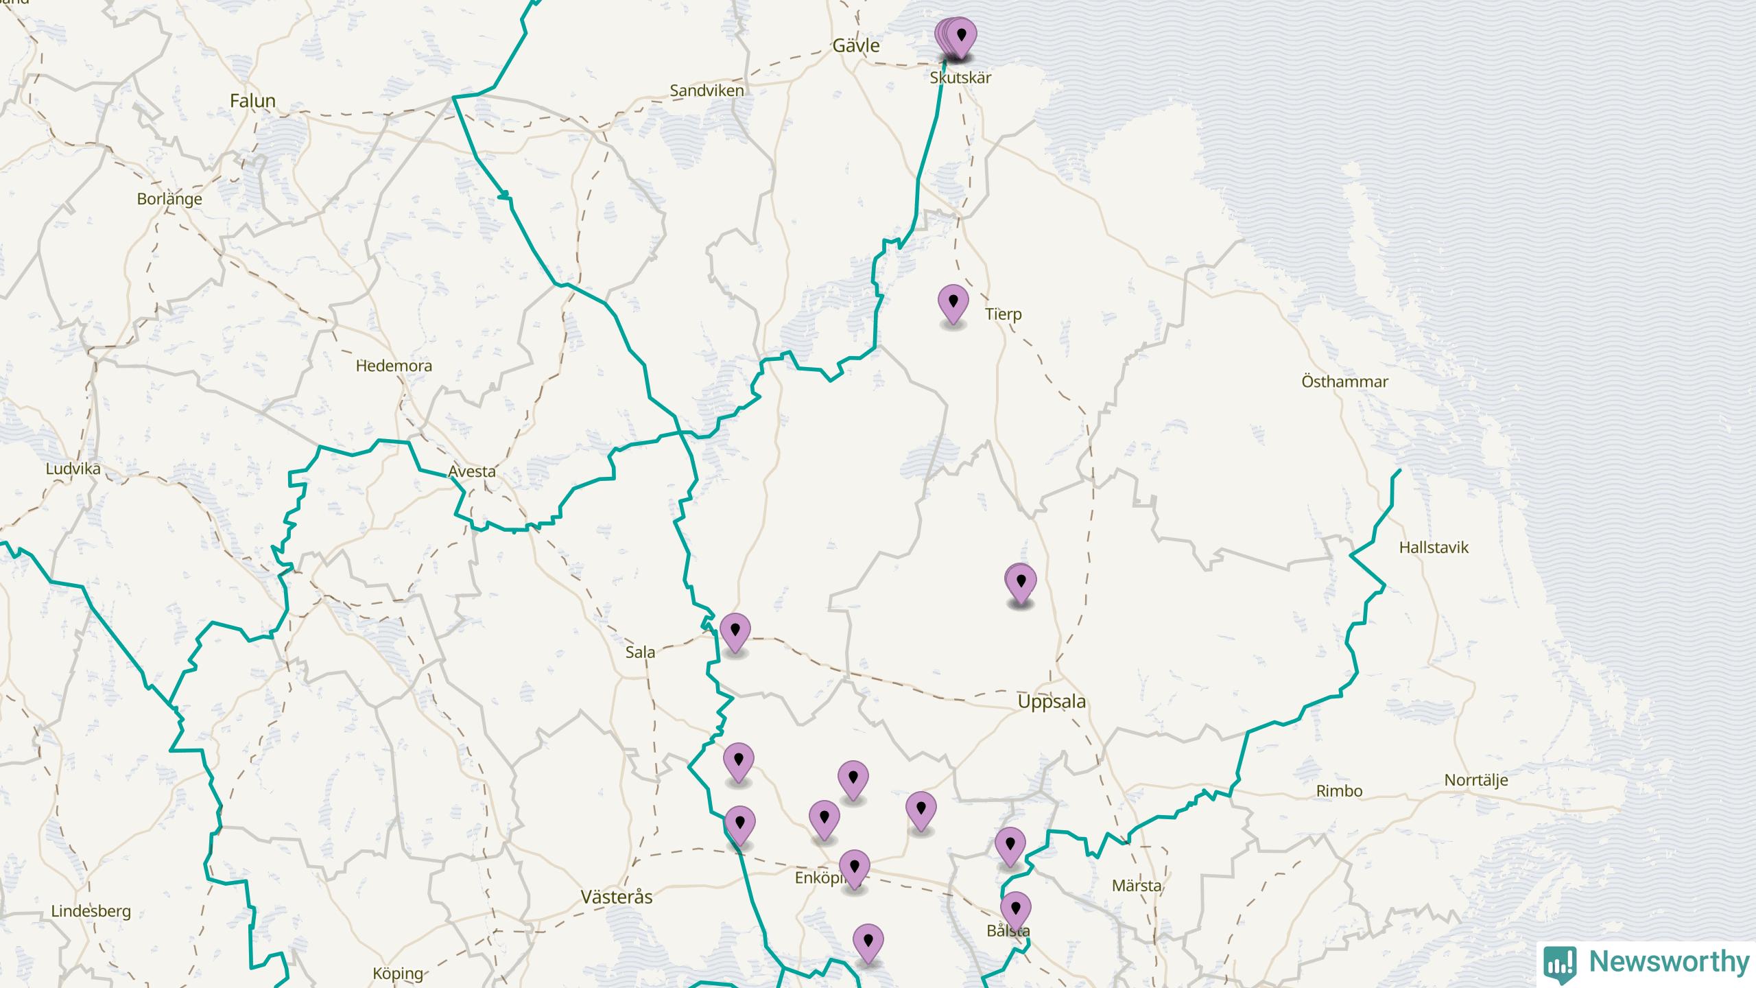This screenshot has height=988, width=1756.
Task: Click the Ludvika town label
Action: click(73, 469)
